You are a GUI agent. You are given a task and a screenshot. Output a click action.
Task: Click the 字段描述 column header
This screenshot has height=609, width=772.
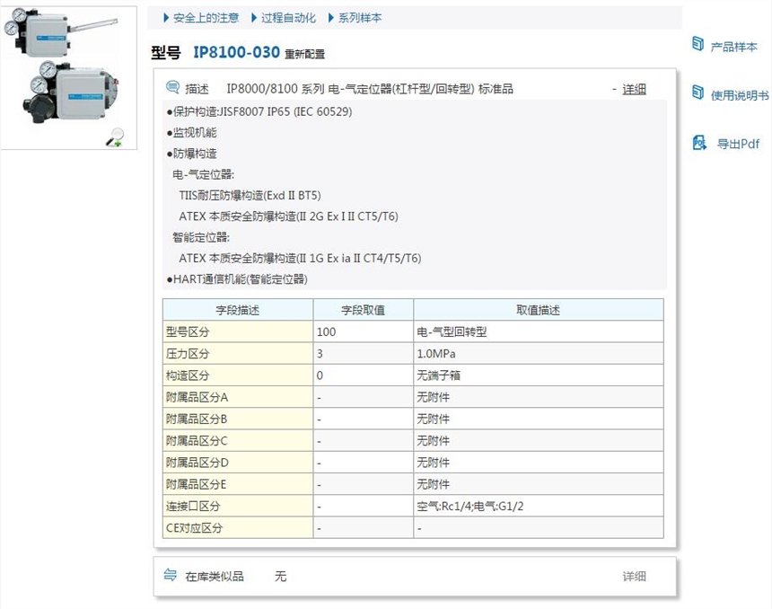click(x=238, y=310)
